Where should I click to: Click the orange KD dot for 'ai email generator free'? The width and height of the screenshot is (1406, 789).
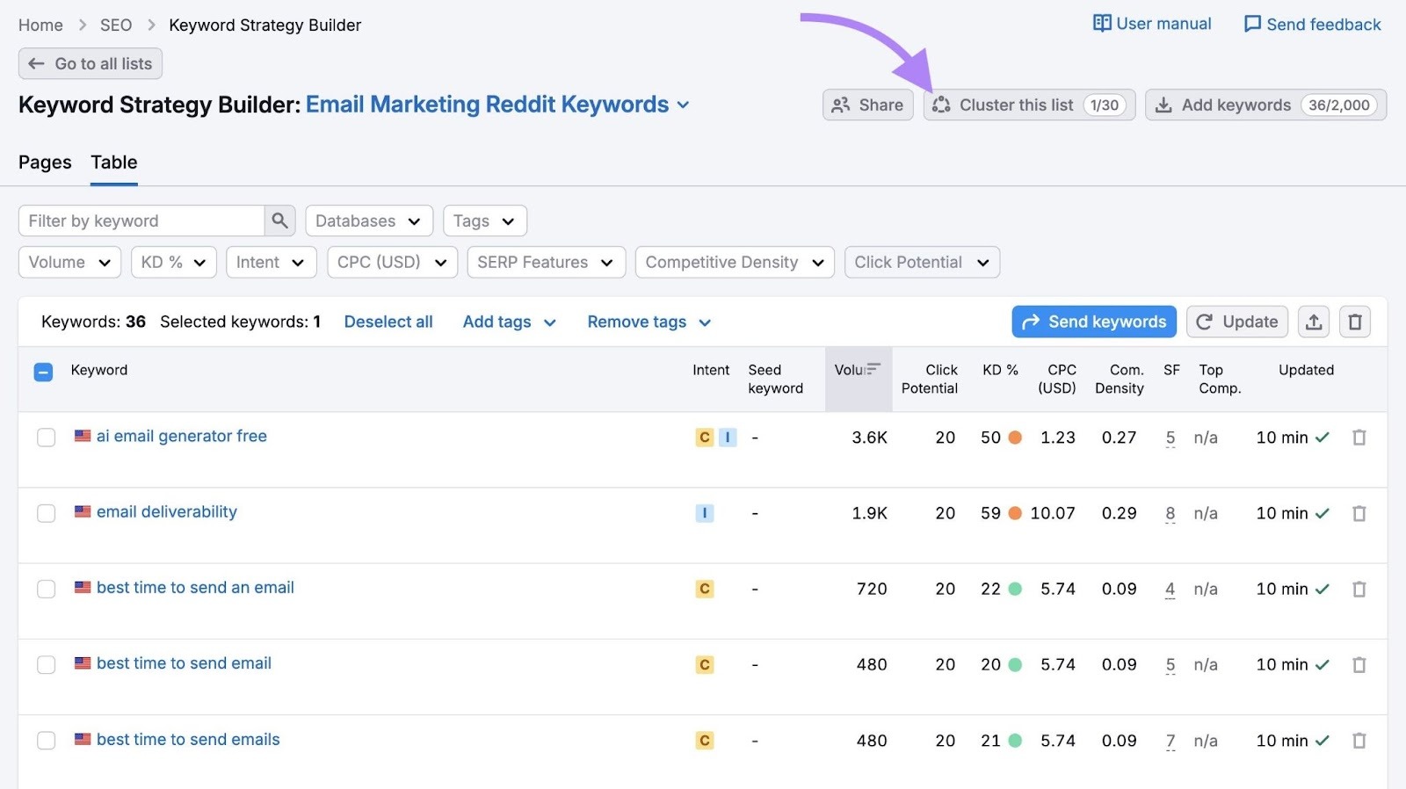pyautogui.click(x=1015, y=438)
